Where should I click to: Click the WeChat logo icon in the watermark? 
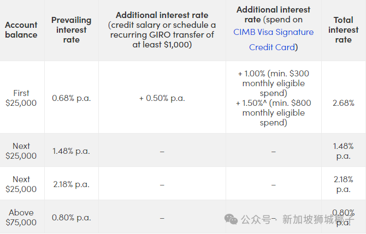(x=232, y=219)
